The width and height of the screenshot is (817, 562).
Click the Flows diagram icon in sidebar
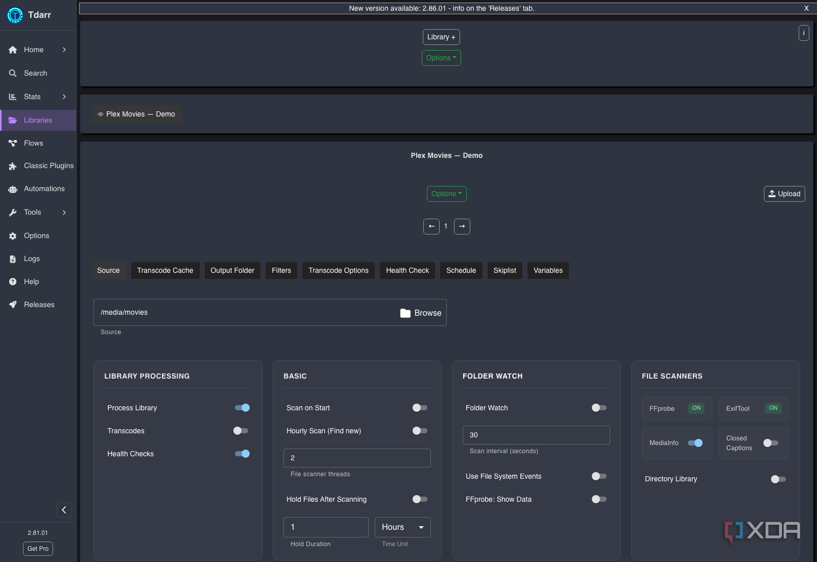pos(13,143)
